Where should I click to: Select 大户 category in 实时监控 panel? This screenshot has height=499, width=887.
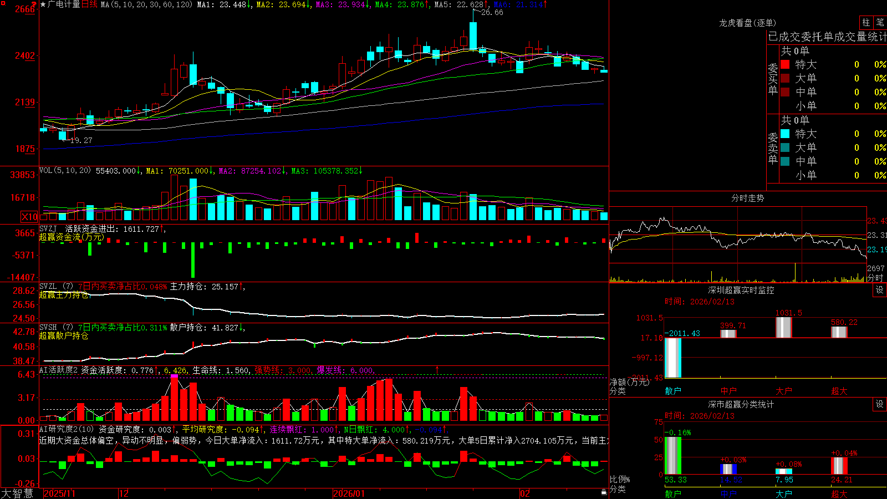click(784, 391)
